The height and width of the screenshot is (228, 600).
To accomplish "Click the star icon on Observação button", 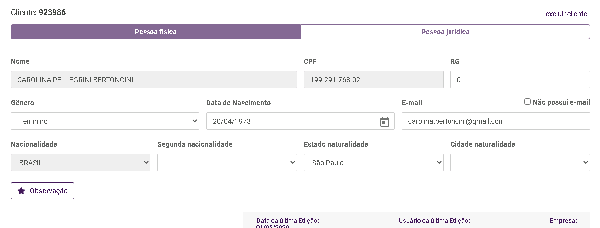I will (x=21, y=191).
